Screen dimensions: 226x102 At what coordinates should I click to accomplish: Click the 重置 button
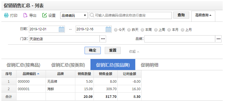point(113,50)
